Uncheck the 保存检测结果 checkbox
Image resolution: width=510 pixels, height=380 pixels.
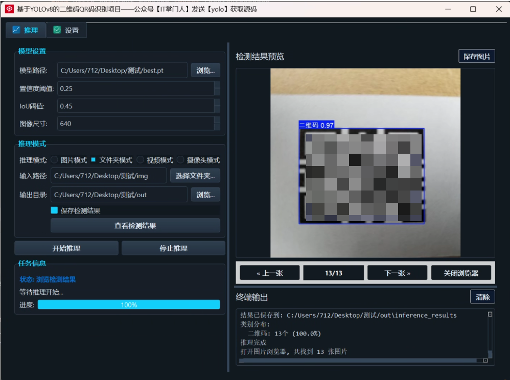pyautogui.click(x=54, y=210)
